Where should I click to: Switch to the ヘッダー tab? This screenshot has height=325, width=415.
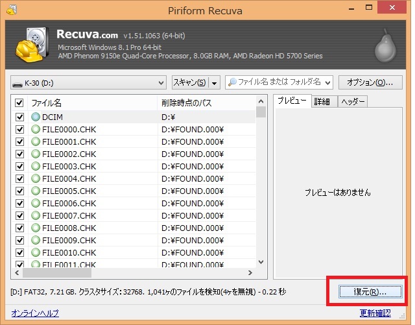(353, 101)
